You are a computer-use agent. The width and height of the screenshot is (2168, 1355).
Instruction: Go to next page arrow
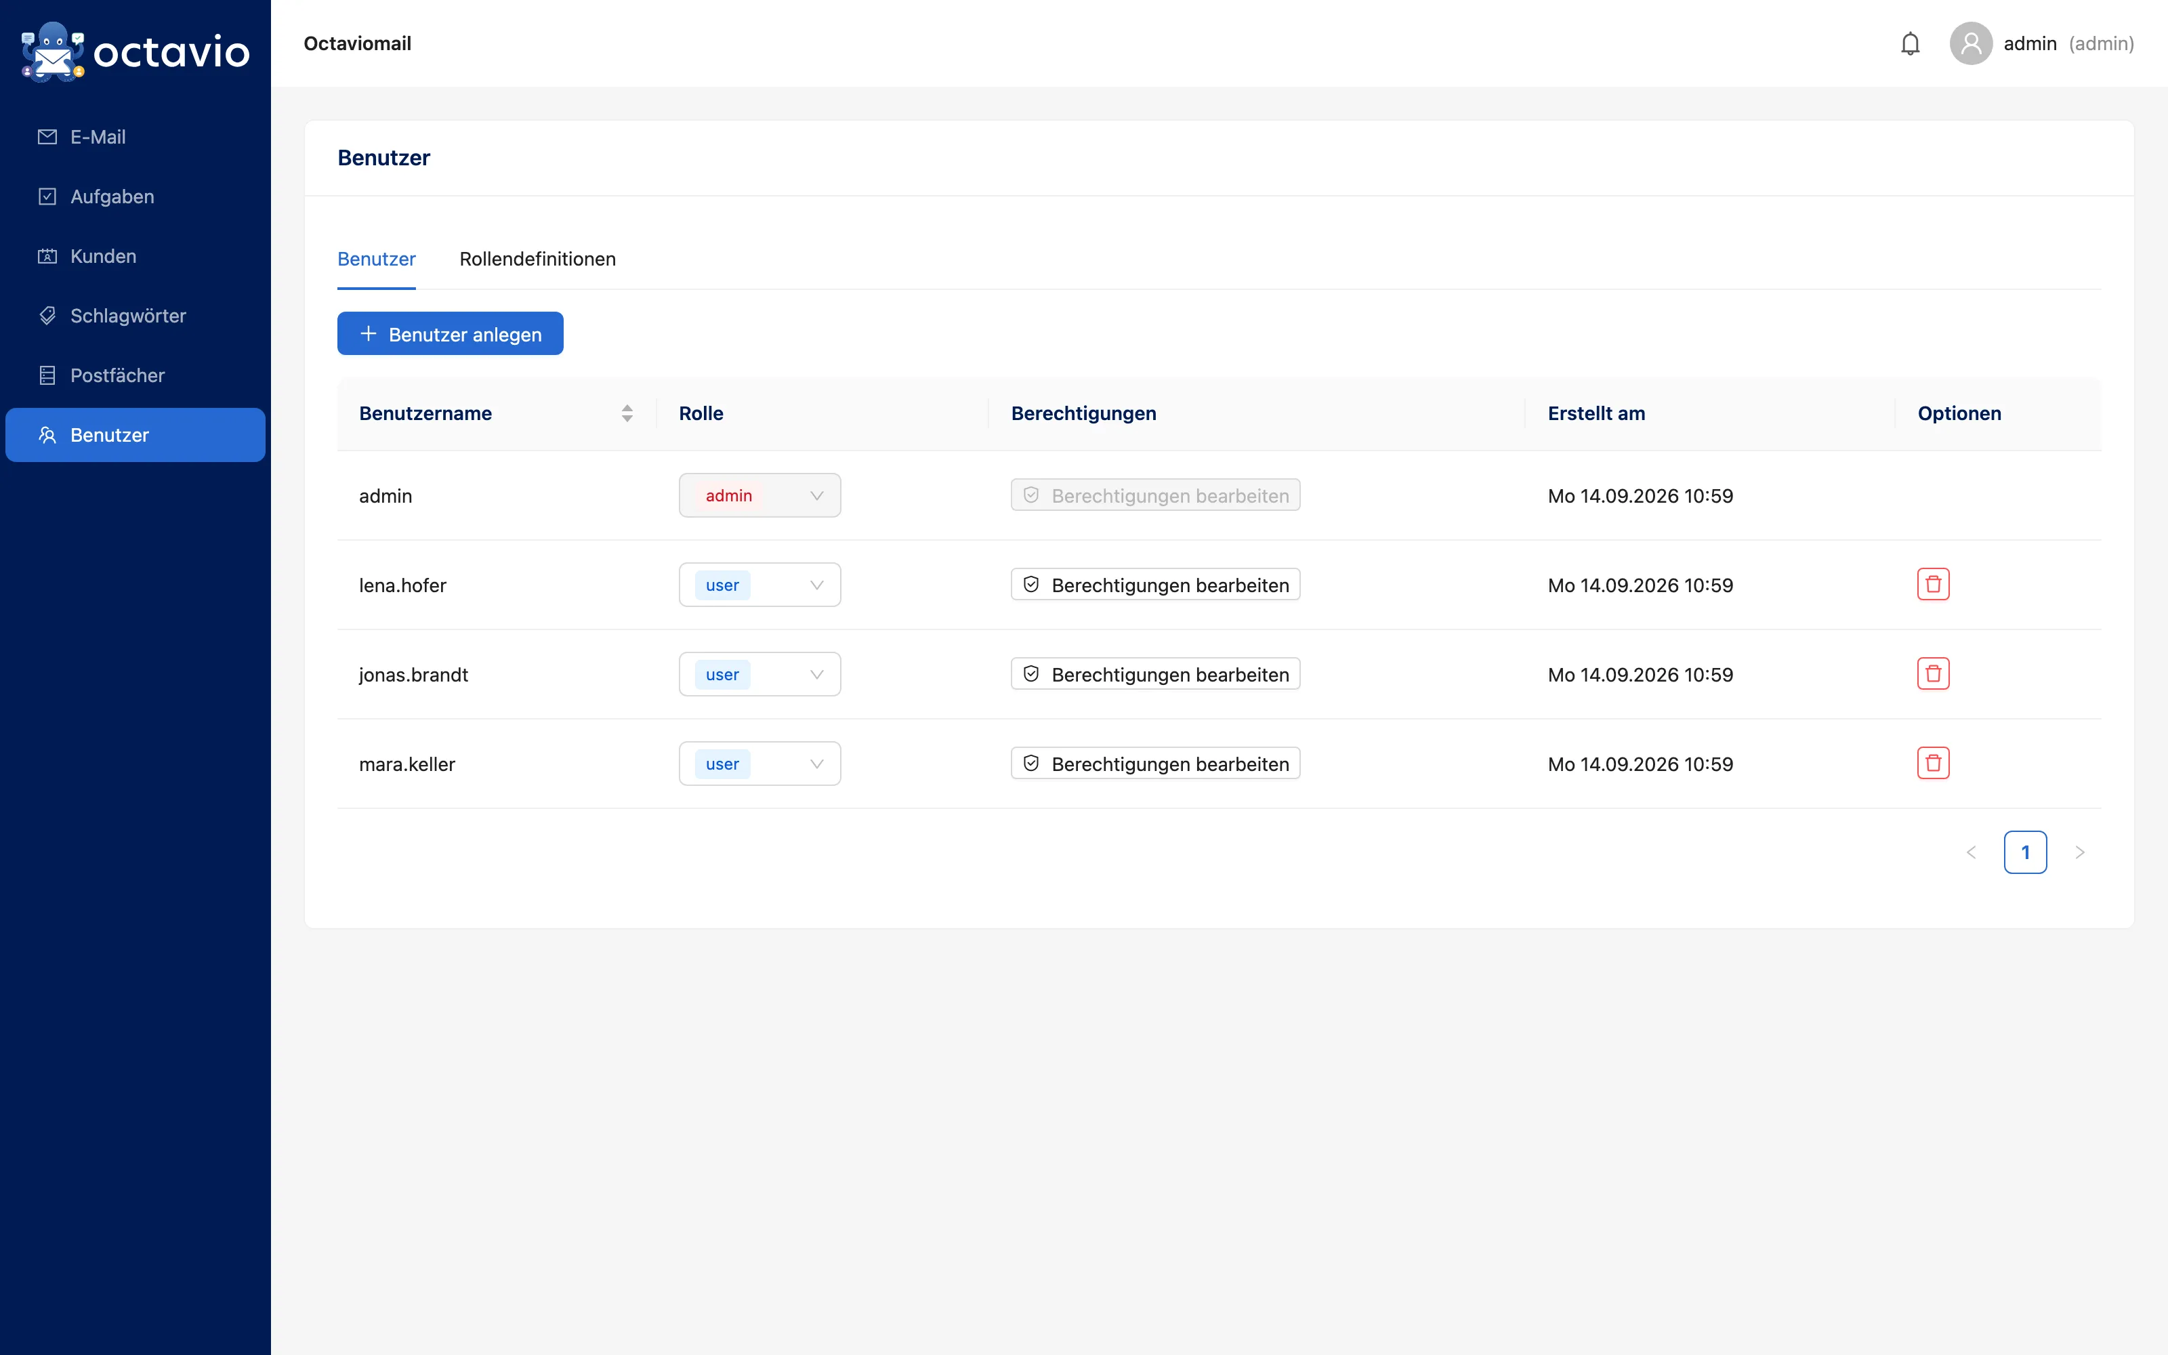click(x=2080, y=852)
